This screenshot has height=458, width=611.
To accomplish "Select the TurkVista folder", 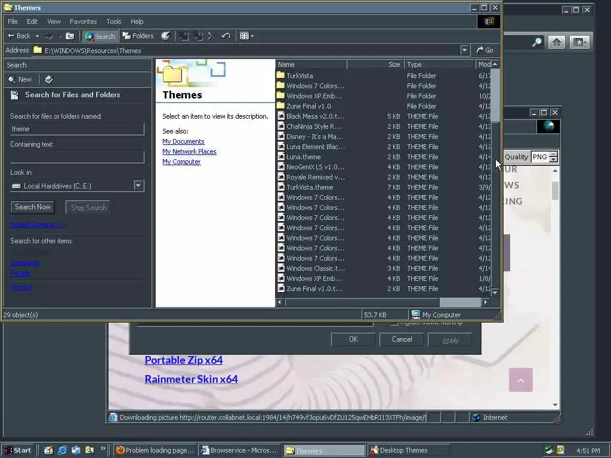I will (295, 76).
